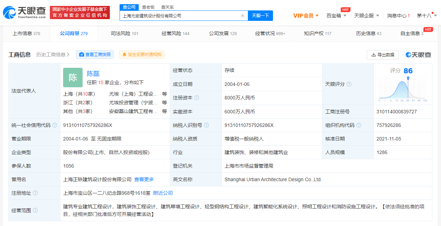441x226 pixels.
Task: Click help icon beside 注册地址
Action: click(35, 193)
